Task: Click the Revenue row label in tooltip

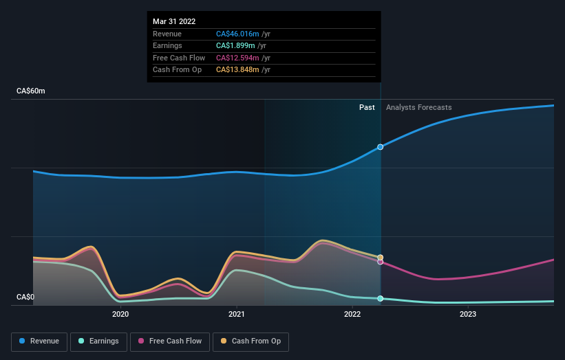Action: [x=167, y=34]
